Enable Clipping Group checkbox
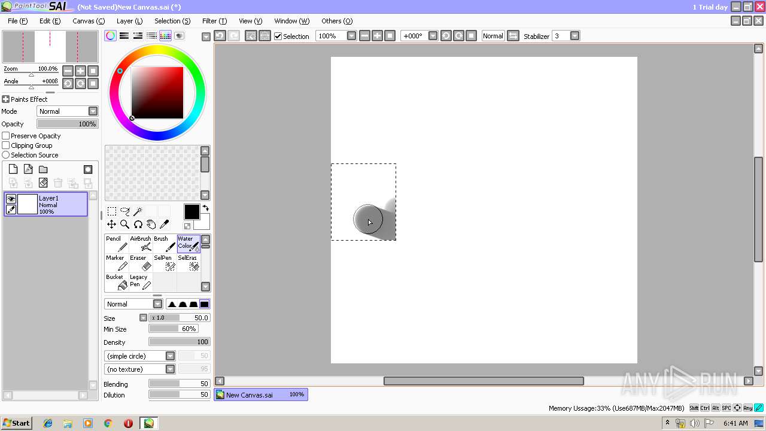The image size is (766, 431). click(6, 145)
